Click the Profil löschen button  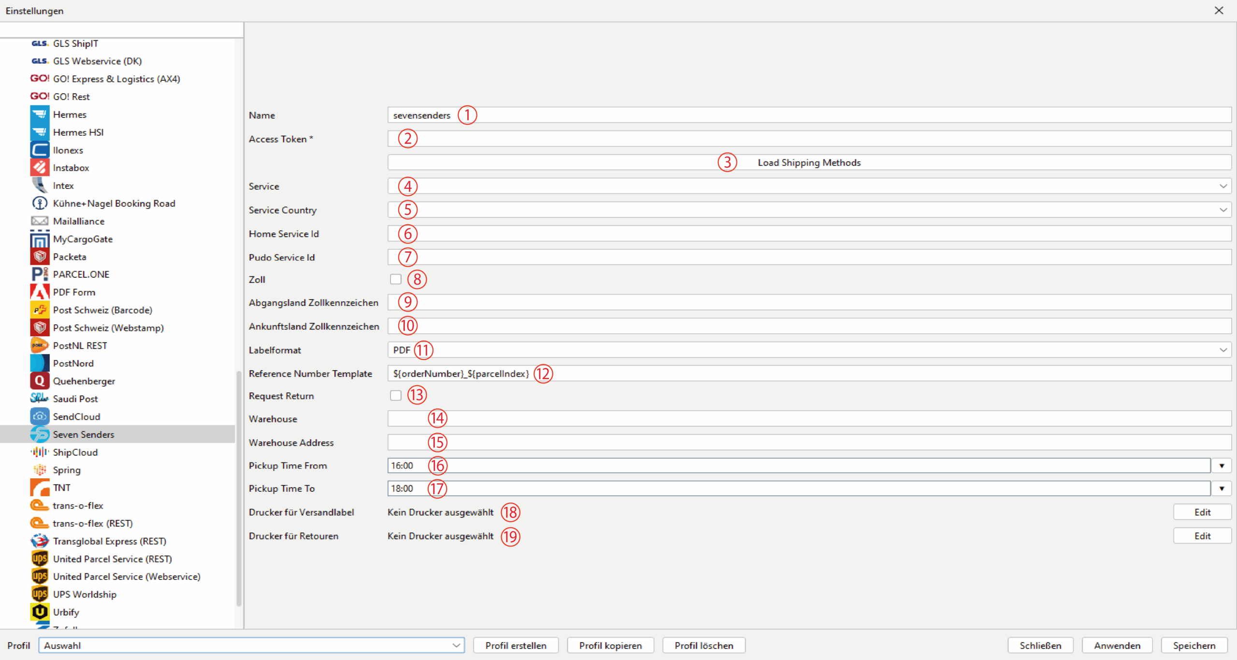click(x=704, y=646)
